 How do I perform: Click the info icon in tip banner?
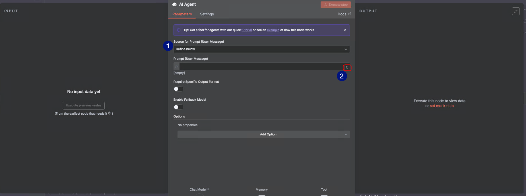(179, 30)
